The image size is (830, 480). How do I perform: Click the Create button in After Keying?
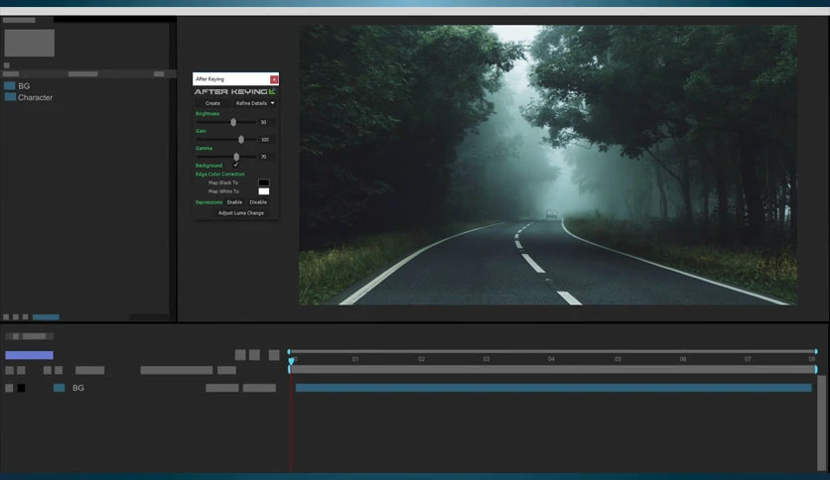point(212,103)
